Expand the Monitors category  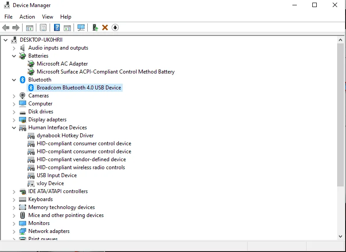[x=14, y=224]
